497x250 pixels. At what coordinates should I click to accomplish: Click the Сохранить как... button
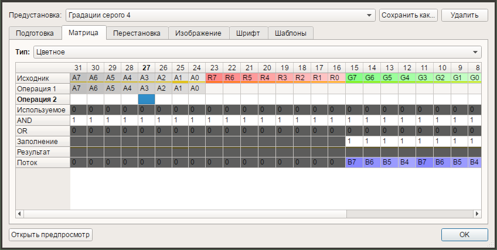point(409,15)
